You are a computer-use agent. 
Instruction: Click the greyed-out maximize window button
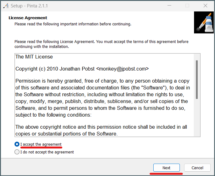pos(187,6)
